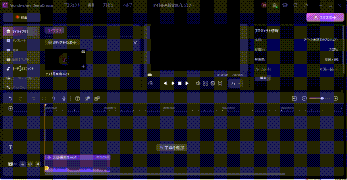Open the オーディオエフェクト sidebar section
This screenshot has height=180, width=347.
22,69
